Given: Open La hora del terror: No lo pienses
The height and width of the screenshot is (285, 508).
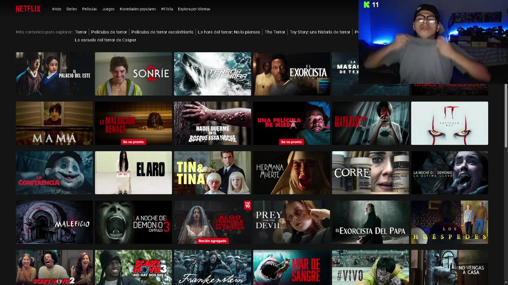Looking at the screenshot, I should (x=229, y=32).
